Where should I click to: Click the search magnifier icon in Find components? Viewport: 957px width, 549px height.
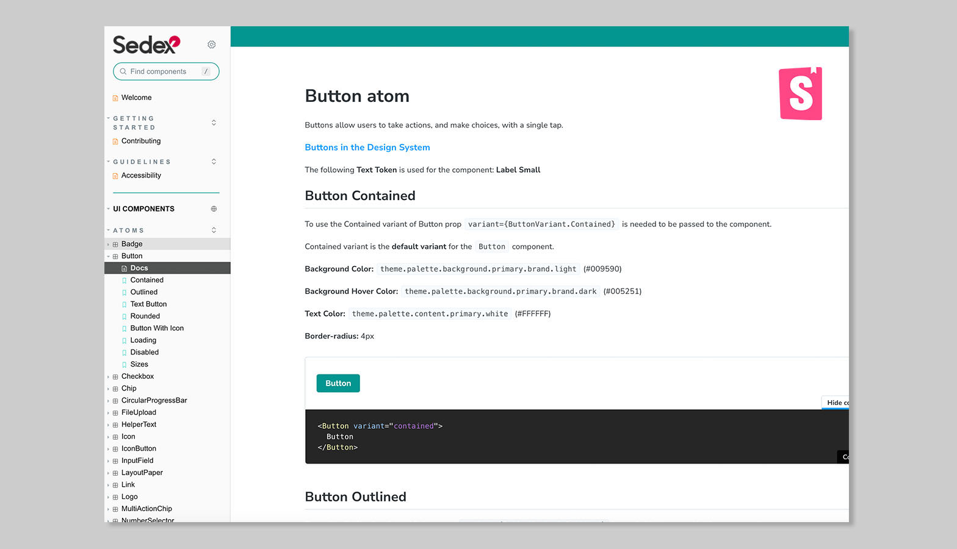pos(123,71)
